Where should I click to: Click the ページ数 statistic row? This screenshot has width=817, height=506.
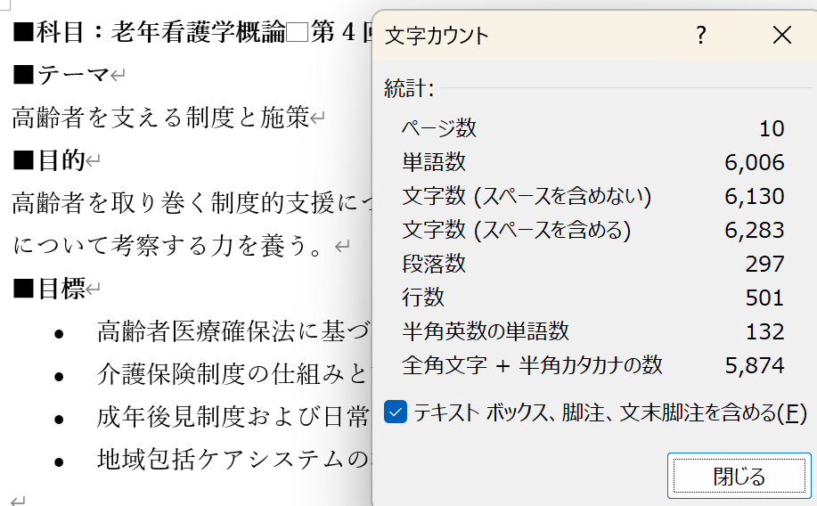[439, 128]
